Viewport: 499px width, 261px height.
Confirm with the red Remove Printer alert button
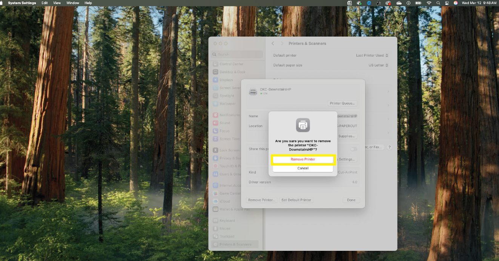pyautogui.click(x=303, y=160)
